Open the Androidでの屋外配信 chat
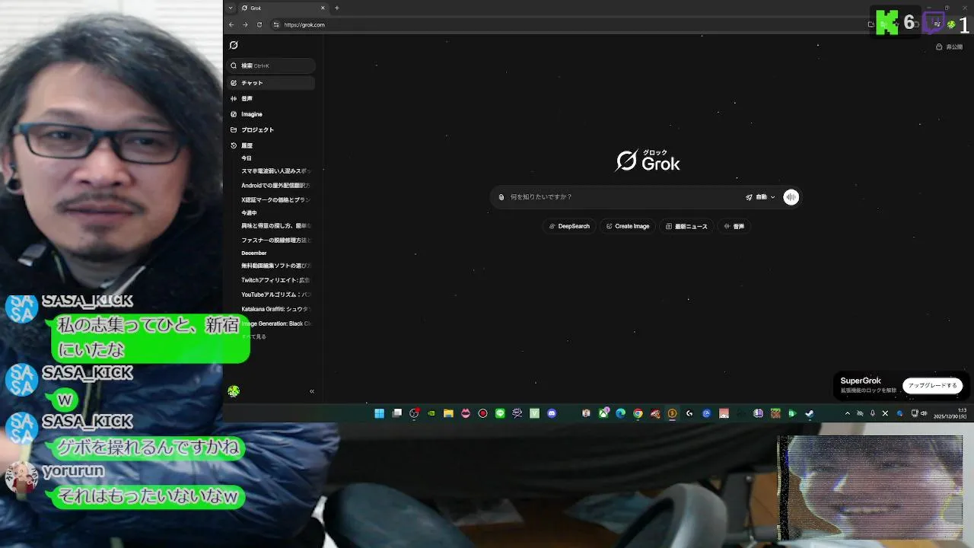This screenshot has width=974, height=548. [275, 185]
